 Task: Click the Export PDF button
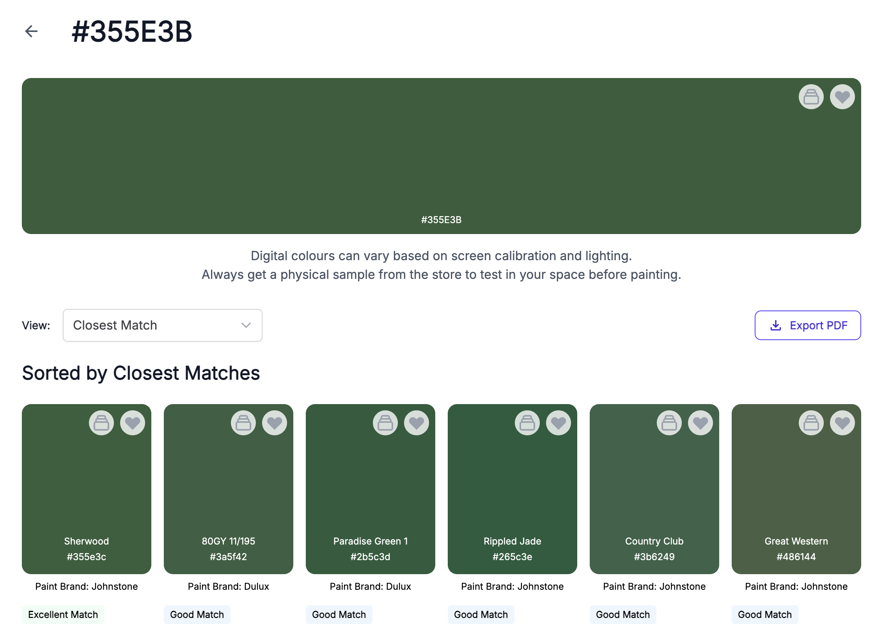coord(807,325)
